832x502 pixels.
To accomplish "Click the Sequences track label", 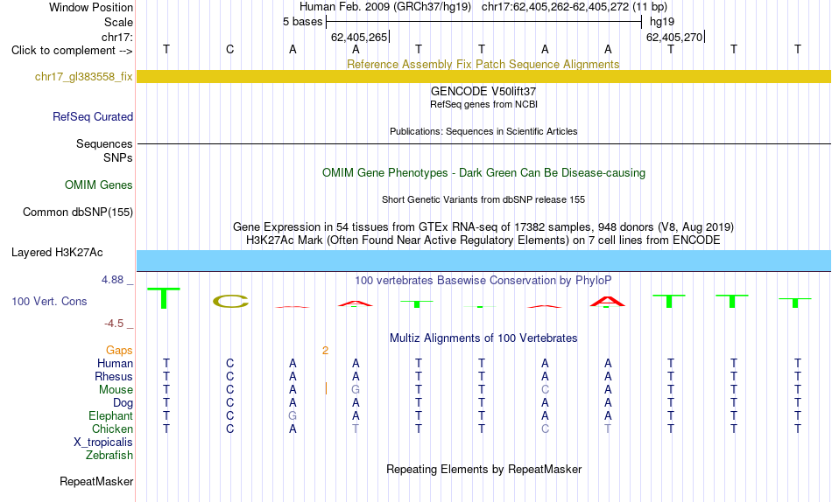I will pyautogui.click(x=104, y=143).
